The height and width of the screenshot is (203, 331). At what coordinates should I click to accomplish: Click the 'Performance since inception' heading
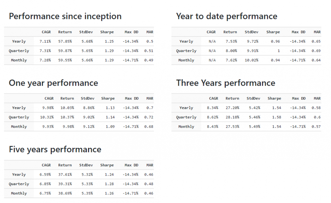tap(65, 16)
